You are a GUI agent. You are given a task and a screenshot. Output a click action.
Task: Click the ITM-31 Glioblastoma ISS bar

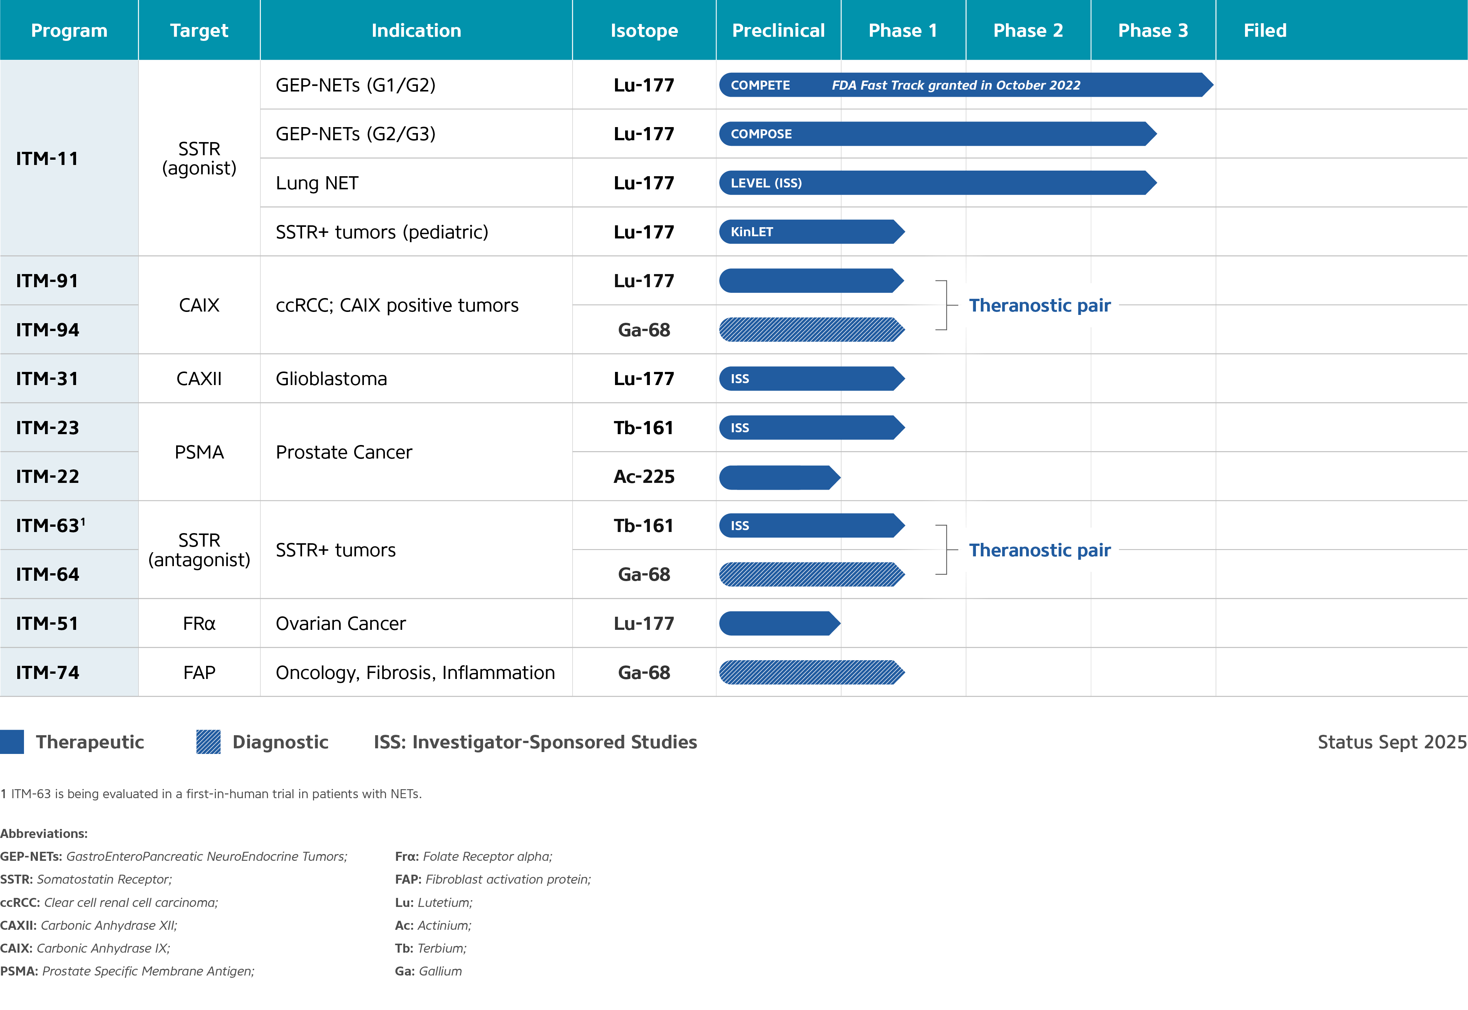coord(811,378)
